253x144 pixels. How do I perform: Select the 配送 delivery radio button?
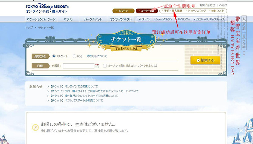click(74, 56)
